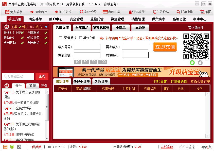Open the title bar dropdown menu button
Screen dimensions: 214x151
(204, 4)
